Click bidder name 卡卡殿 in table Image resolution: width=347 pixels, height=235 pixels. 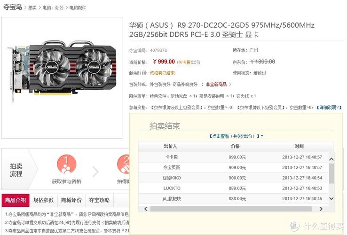(x=172, y=157)
